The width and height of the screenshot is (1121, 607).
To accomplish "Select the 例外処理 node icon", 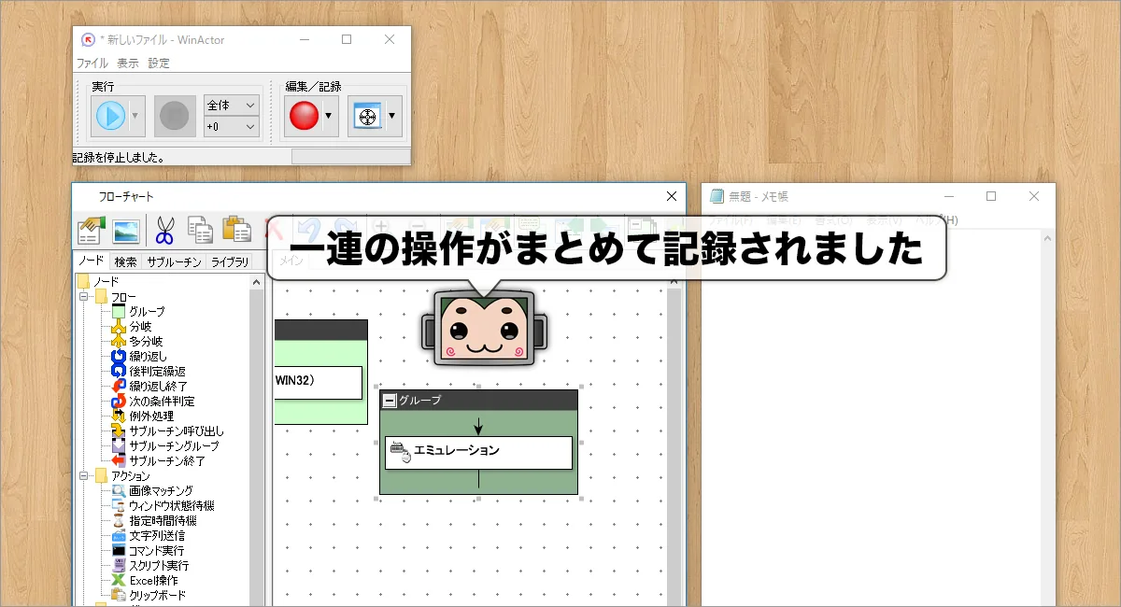I will (x=119, y=416).
